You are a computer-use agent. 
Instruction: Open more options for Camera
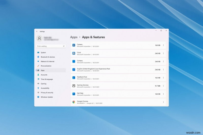click(163, 45)
